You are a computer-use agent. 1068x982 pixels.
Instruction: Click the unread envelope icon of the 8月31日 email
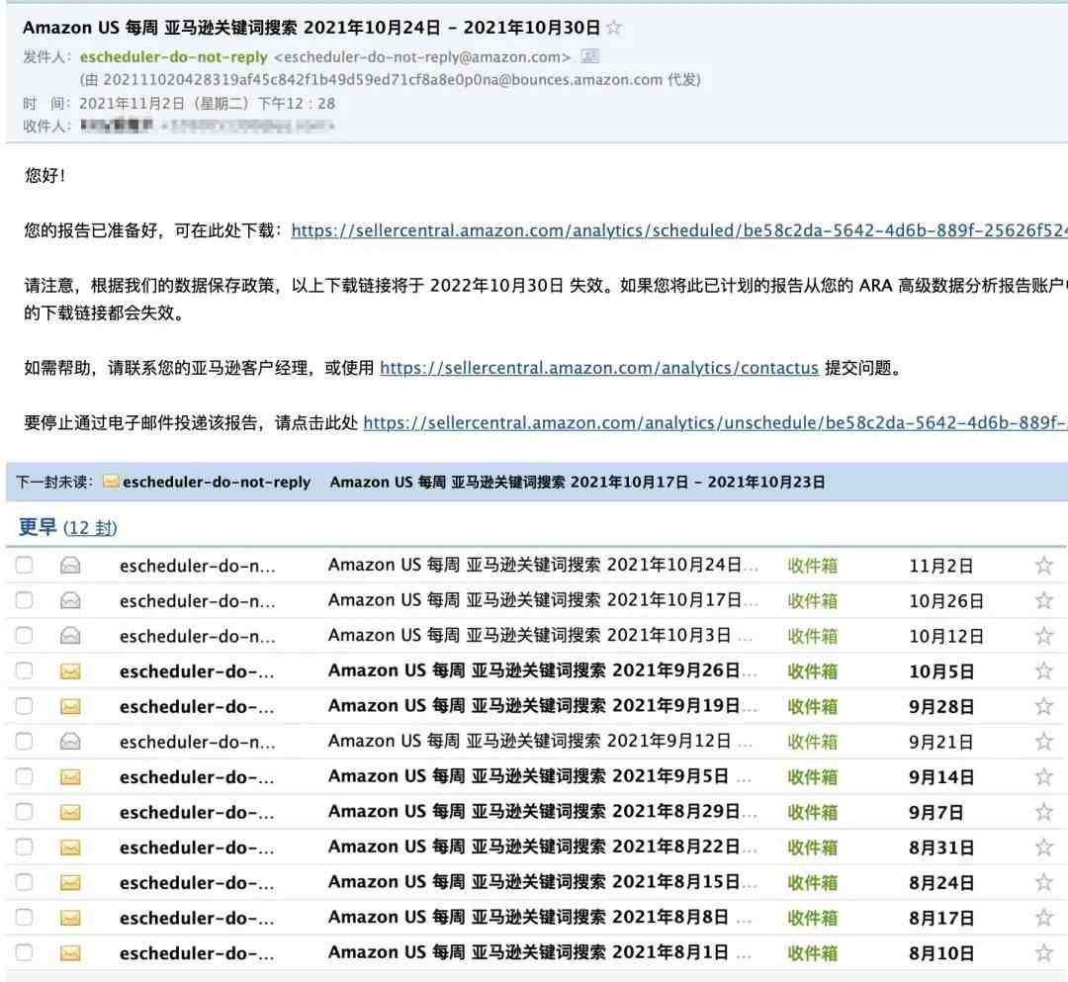tap(70, 848)
